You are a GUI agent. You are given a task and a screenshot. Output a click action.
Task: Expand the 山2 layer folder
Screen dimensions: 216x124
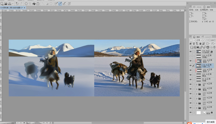pyautogui.click(x=197, y=103)
